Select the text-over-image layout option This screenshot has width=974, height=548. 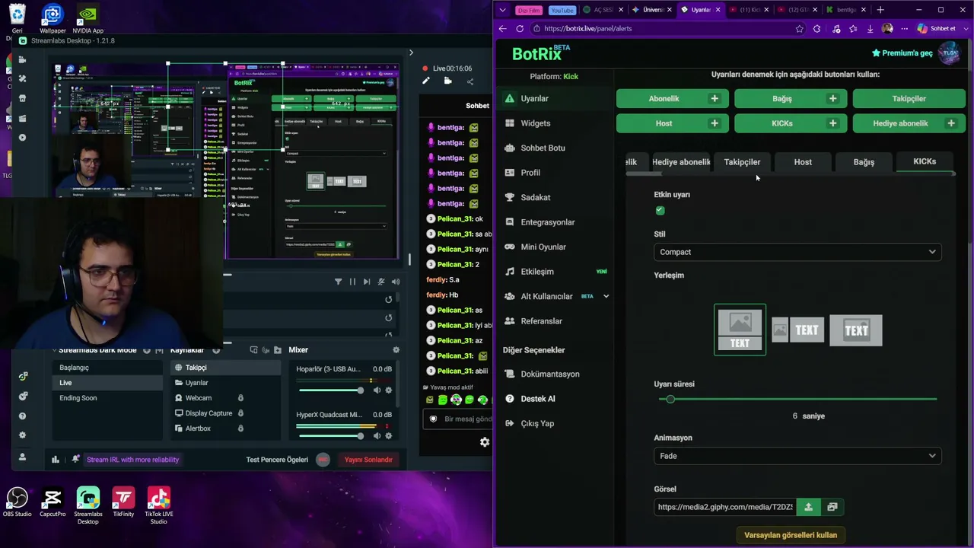[x=856, y=330]
